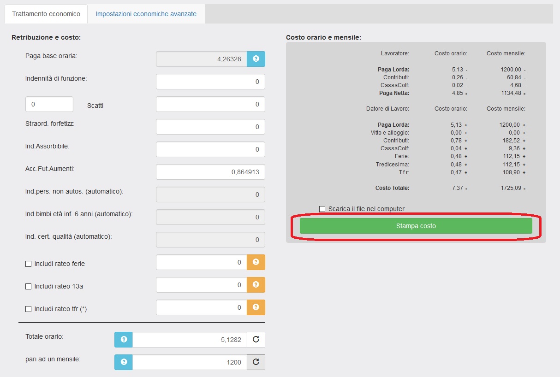The height and width of the screenshot is (377, 560).
Task: Click orange help icon for rateo 13a
Action: (x=256, y=285)
